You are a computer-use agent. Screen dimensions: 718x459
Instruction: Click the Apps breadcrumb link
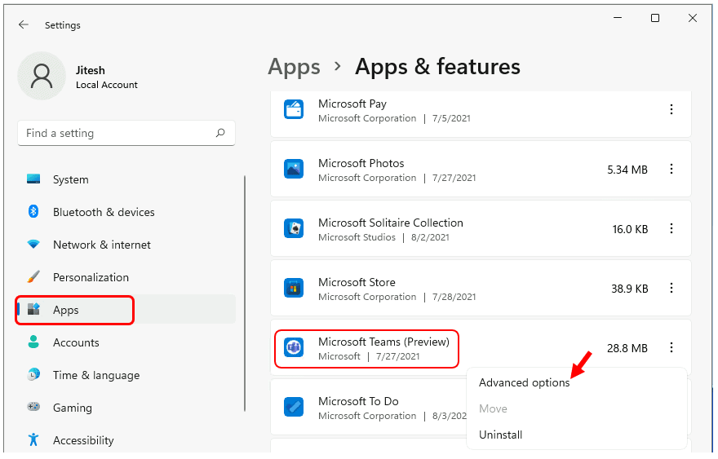point(294,68)
